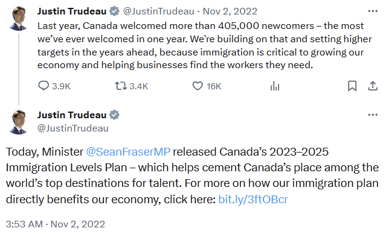
Task: Like the tweet with the 16K heart icon
Action: tap(198, 86)
